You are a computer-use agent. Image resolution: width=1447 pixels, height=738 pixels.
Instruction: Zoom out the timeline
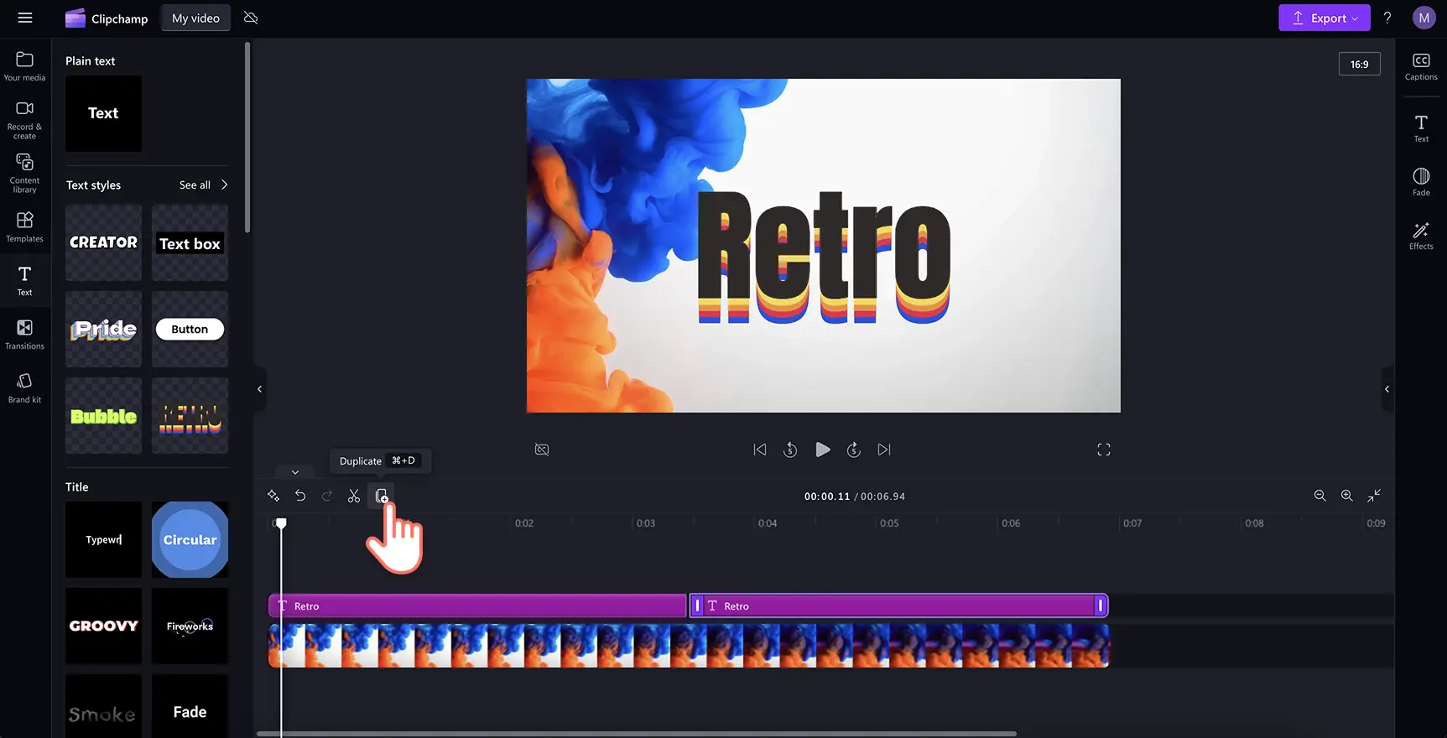click(x=1319, y=496)
